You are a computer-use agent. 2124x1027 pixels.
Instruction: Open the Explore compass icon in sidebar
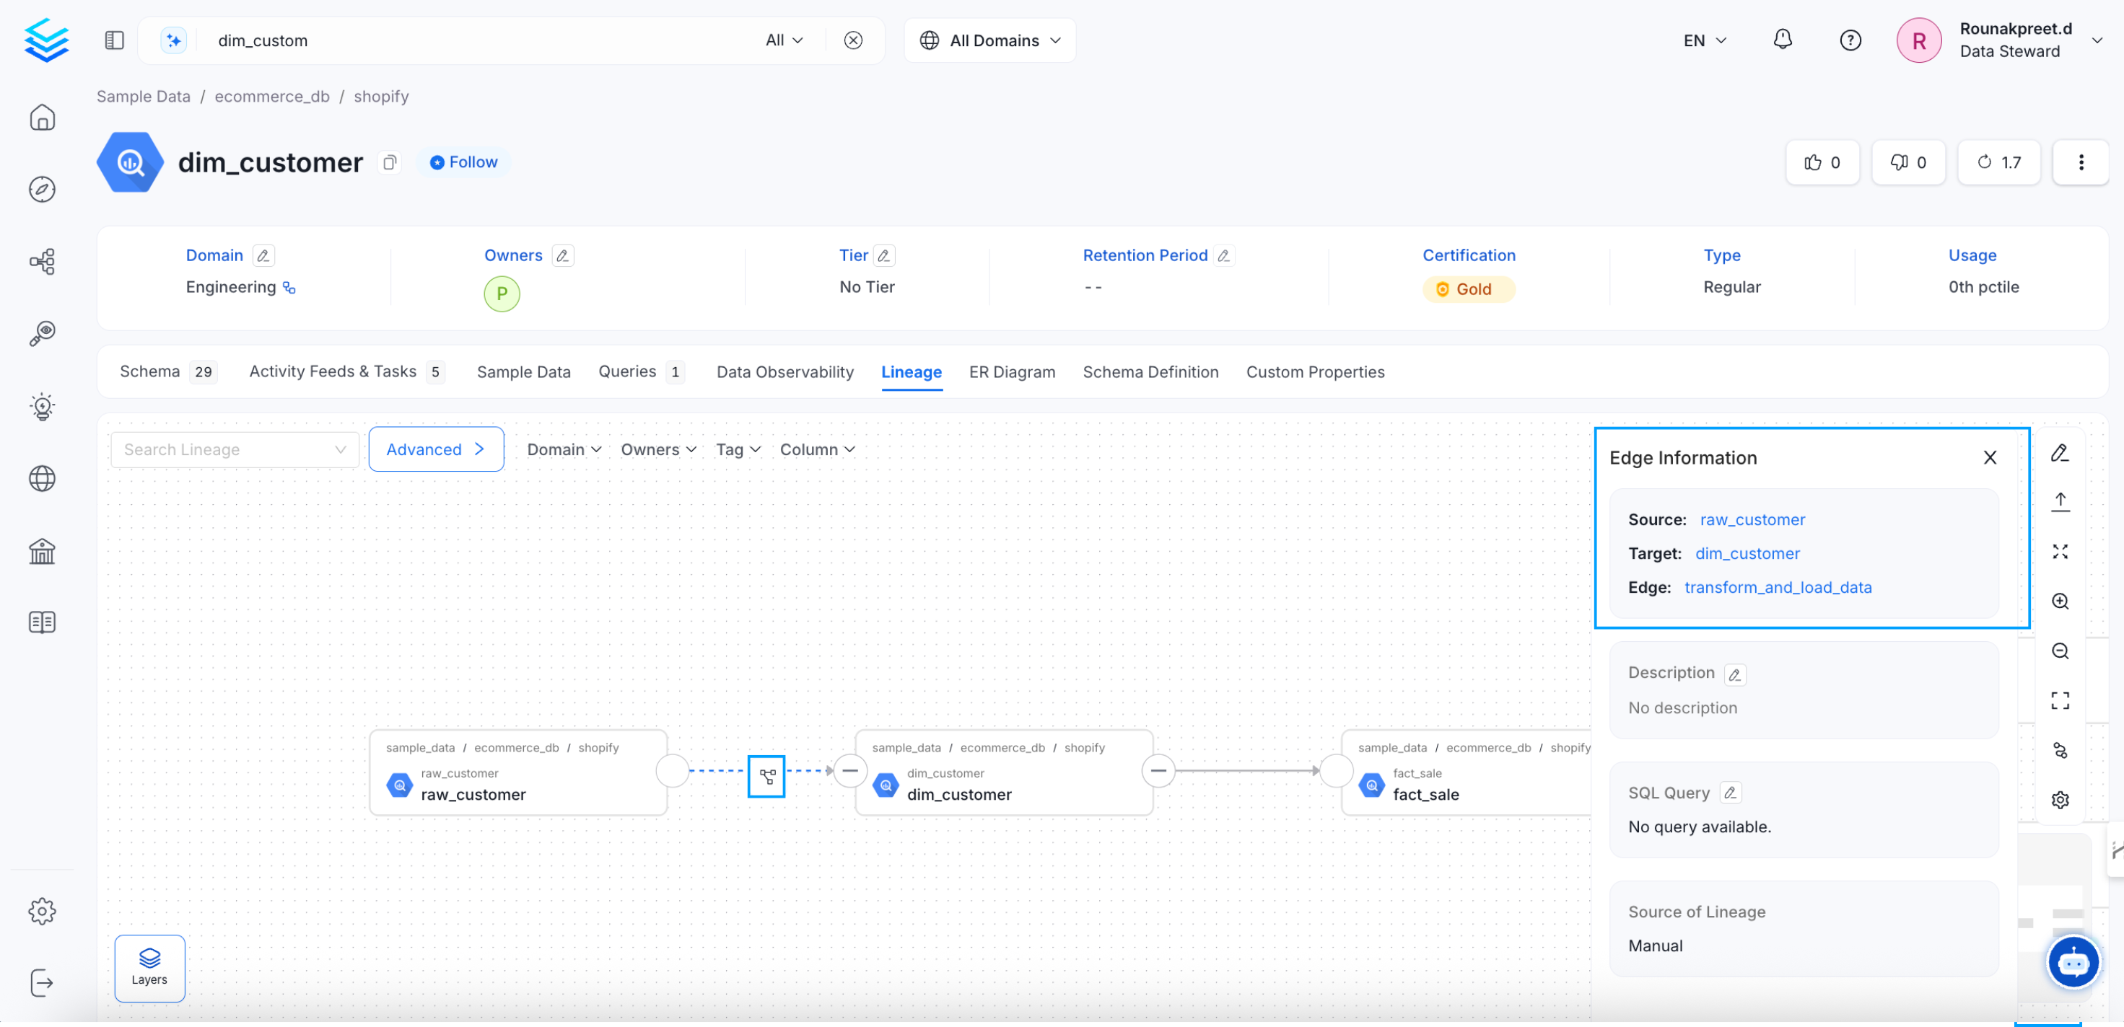pos(42,189)
